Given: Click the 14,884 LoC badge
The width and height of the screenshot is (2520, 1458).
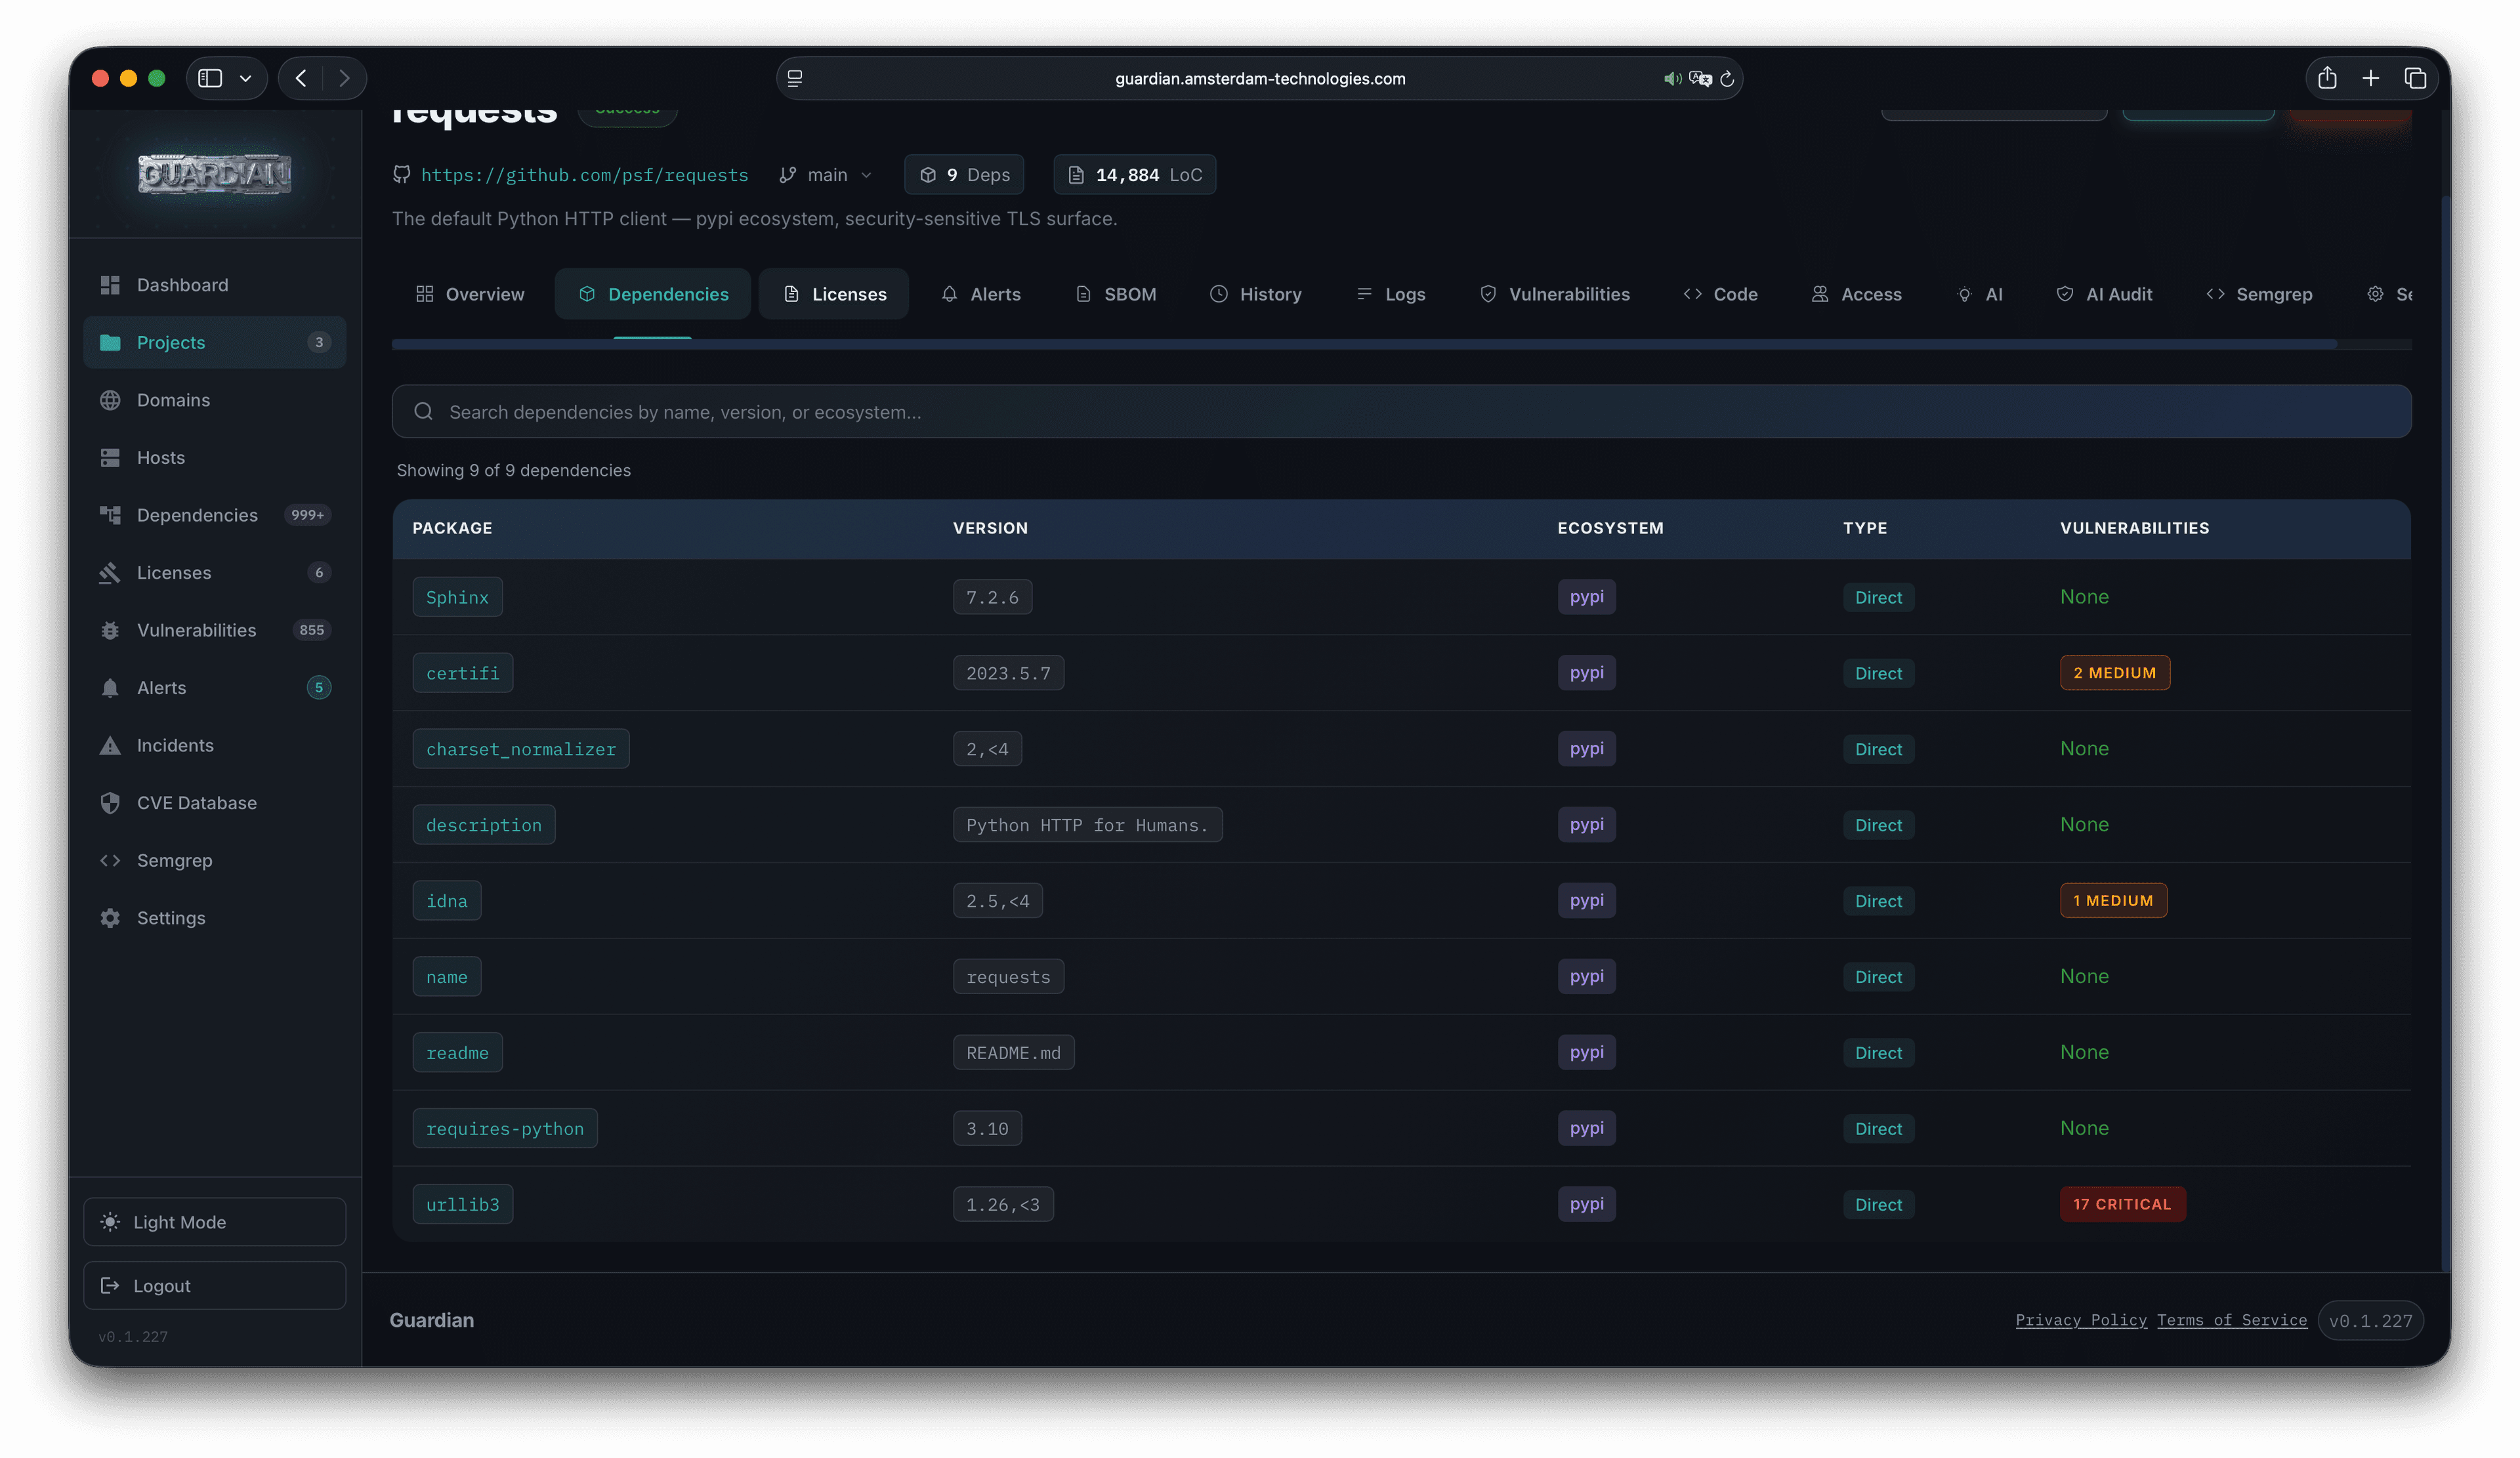Looking at the screenshot, I should click(1134, 174).
